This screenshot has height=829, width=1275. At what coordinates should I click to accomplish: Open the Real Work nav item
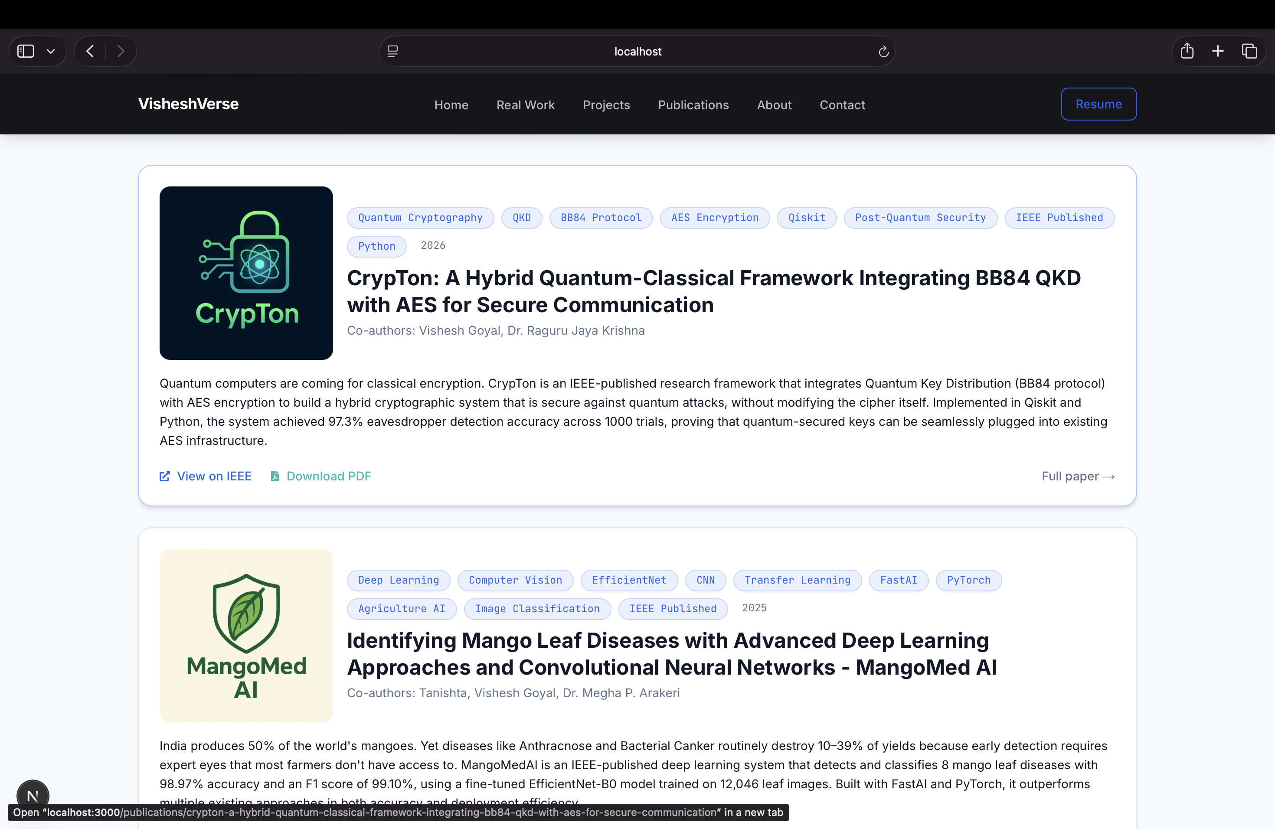pos(526,105)
